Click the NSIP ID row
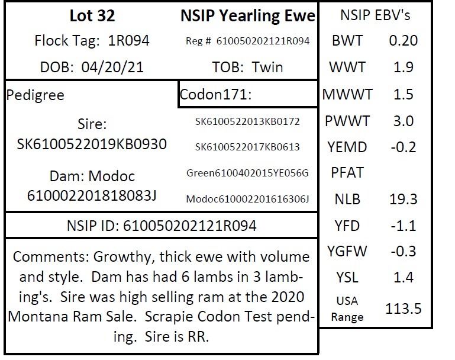The height and width of the screenshot is (360, 455). [162, 226]
